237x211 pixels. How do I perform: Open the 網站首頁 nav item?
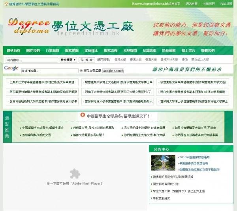tap(13, 51)
